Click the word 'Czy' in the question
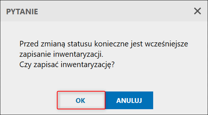The height and width of the screenshot is (115, 208). tap(25, 65)
